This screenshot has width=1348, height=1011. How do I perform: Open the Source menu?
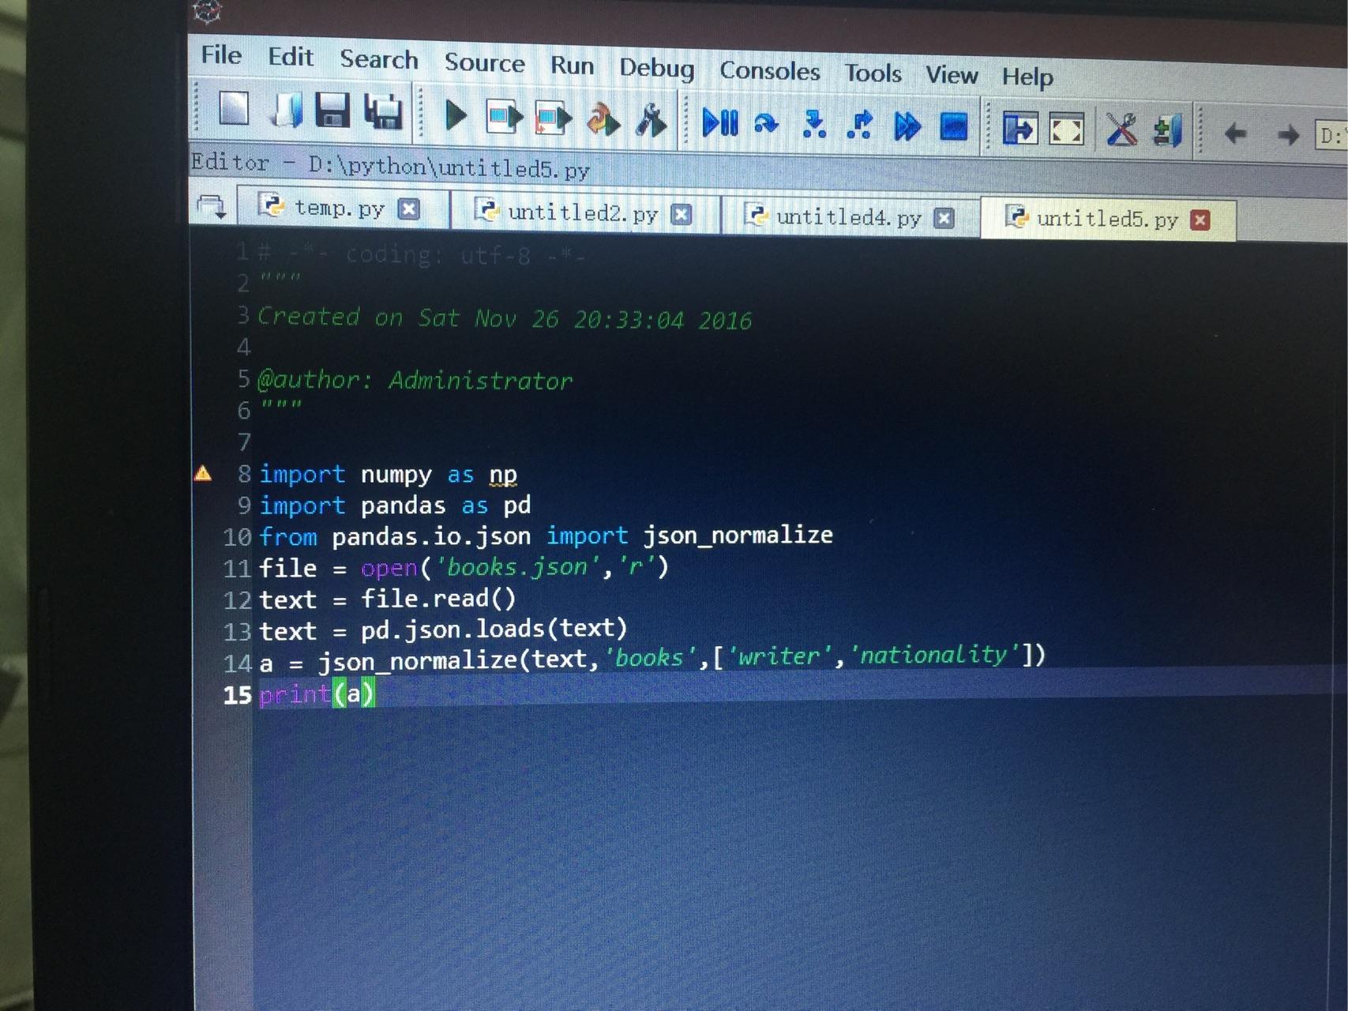[484, 62]
